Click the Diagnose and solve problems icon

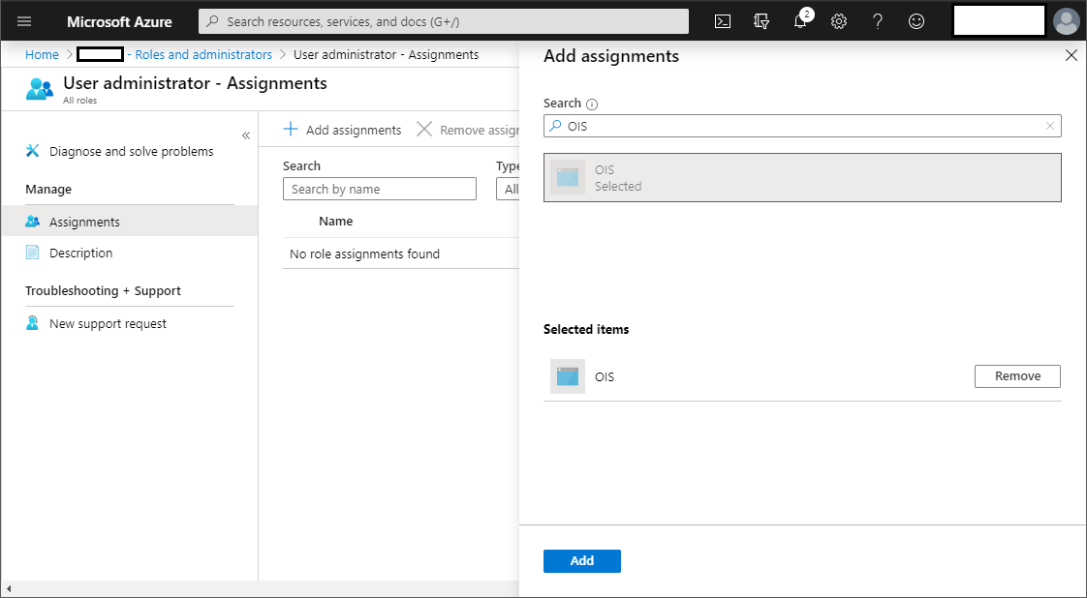[x=33, y=151]
